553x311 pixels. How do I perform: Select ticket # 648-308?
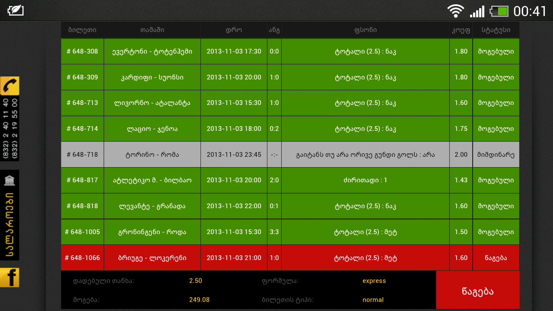82,51
